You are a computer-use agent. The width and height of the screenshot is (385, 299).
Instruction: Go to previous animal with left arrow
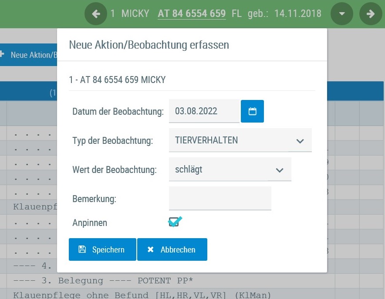(x=96, y=14)
